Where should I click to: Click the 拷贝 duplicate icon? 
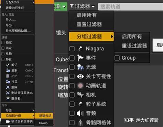pos(8,81)
